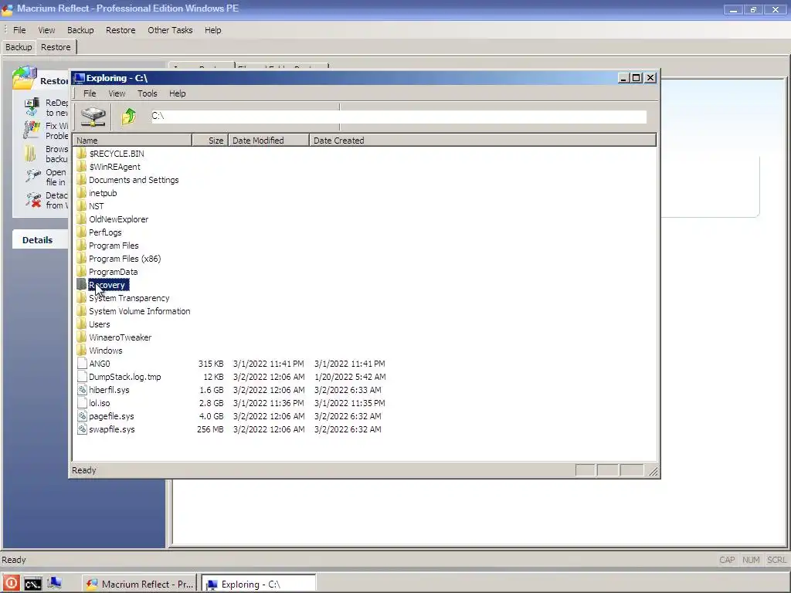Image resolution: width=791 pixels, height=593 pixels.
Task: Click the Open image file icon in sidebar
Action: point(32,176)
